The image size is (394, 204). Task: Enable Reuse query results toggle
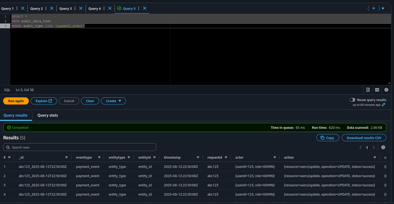click(x=352, y=100)
